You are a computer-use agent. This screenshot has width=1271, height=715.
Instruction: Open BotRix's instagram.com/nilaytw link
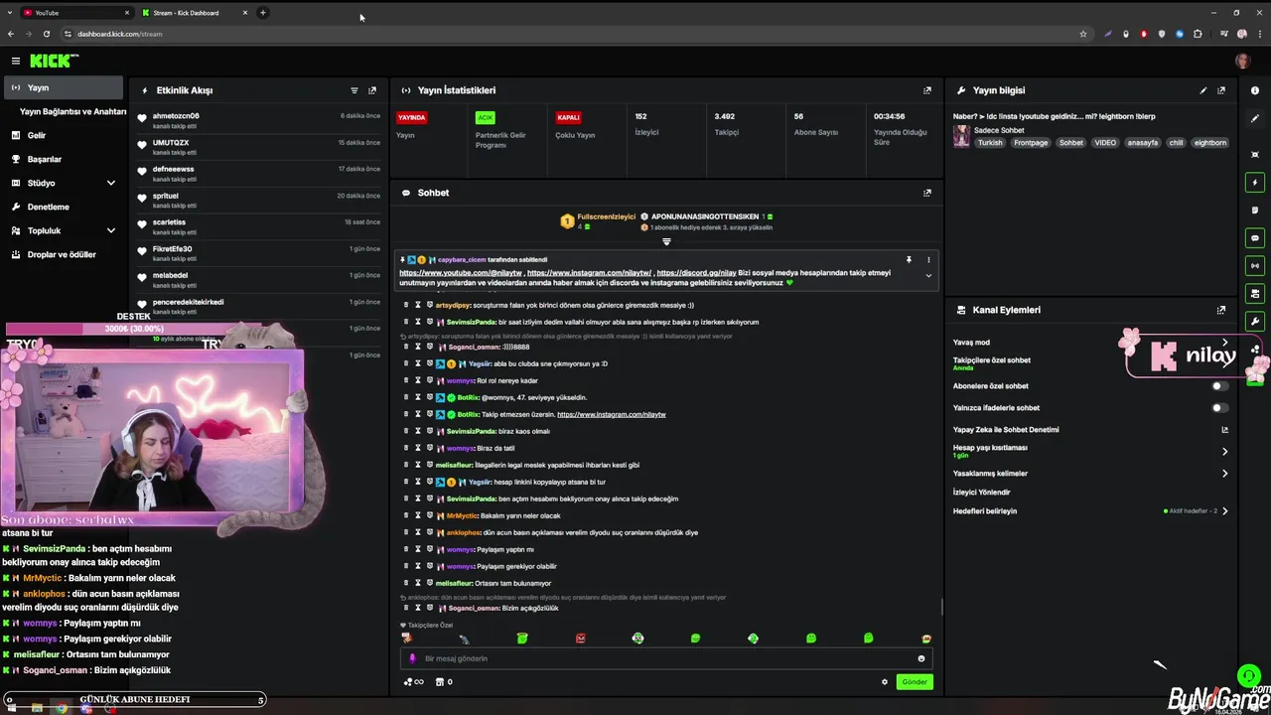pos(612,414)
